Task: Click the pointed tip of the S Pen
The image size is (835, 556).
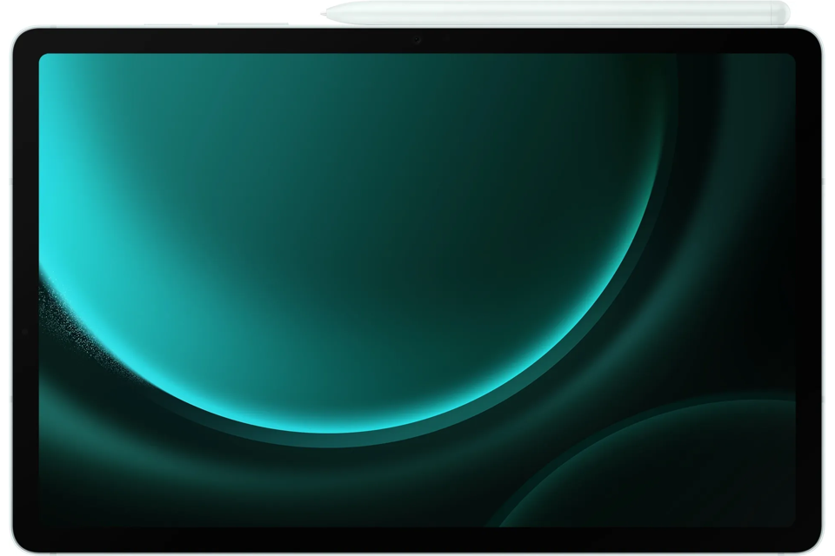Action: (325, 13)
